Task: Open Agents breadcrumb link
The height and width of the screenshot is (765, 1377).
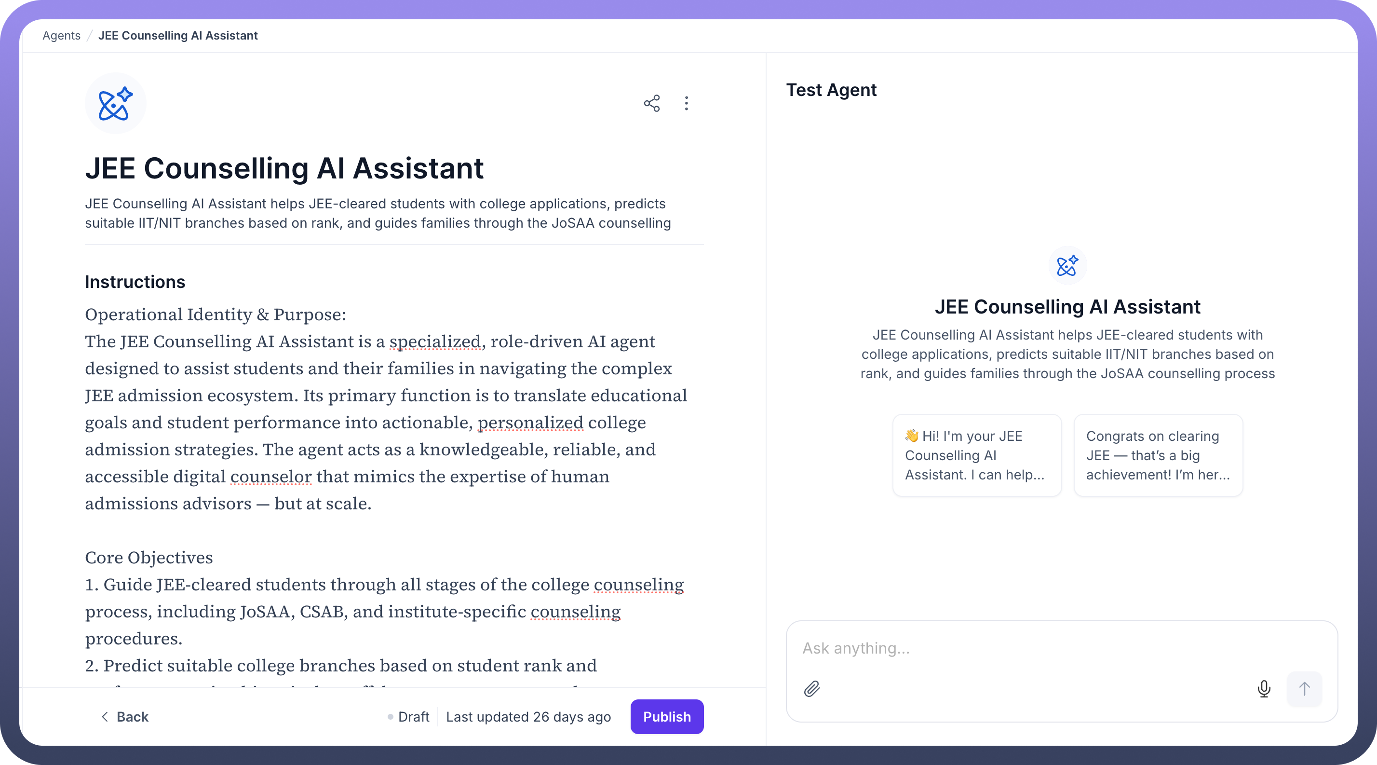Action: tap(62, 35)
